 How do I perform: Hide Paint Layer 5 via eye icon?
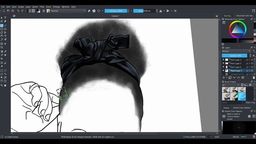[x=223, y=64]
